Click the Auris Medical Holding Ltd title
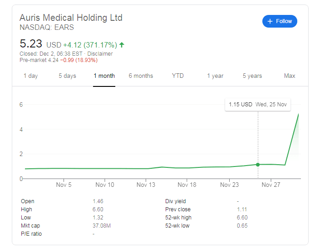The height and width of the screenshot is (252, 315). pos(71,18)
